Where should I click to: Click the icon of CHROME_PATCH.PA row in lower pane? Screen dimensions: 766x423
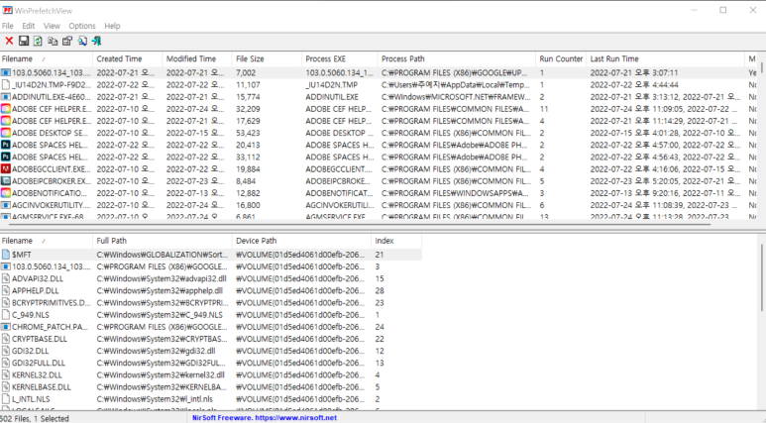click(5, 327)
